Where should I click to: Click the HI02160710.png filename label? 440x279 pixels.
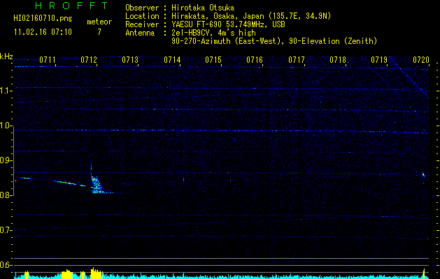(x=43, y=19)
